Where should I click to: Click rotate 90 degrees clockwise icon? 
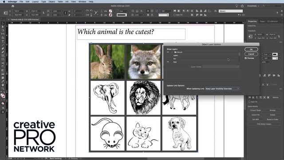click(x=87, y=11)
